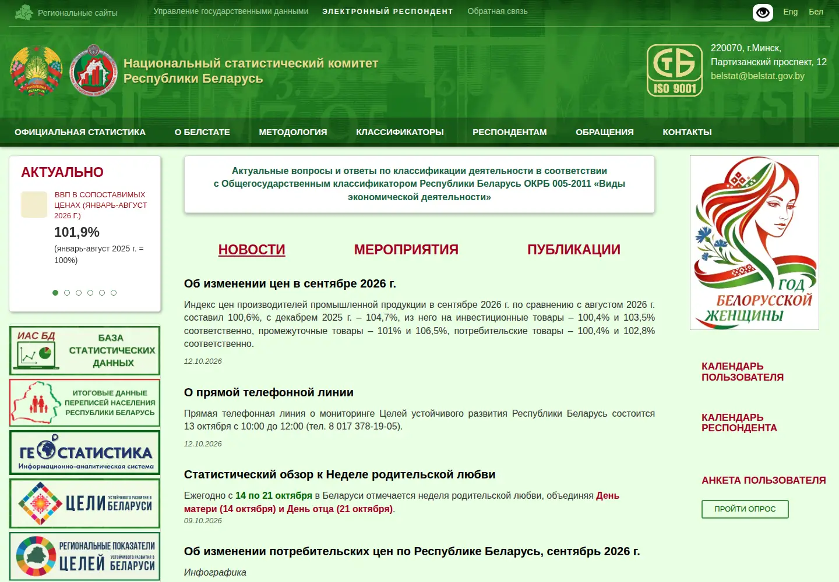Open the О Белстате menu
Viewport: 839px width, 582px height.
tap(202, 132)
